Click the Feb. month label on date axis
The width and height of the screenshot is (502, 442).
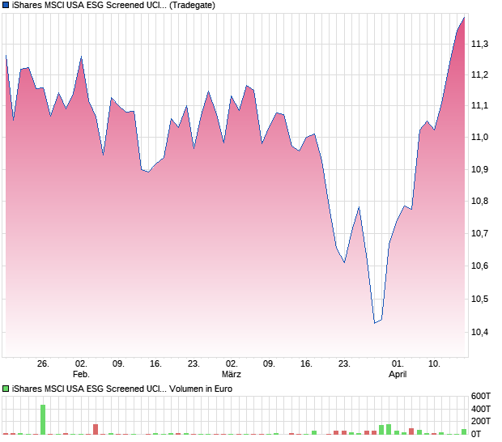pyautogui.click(x=81, y=374)
